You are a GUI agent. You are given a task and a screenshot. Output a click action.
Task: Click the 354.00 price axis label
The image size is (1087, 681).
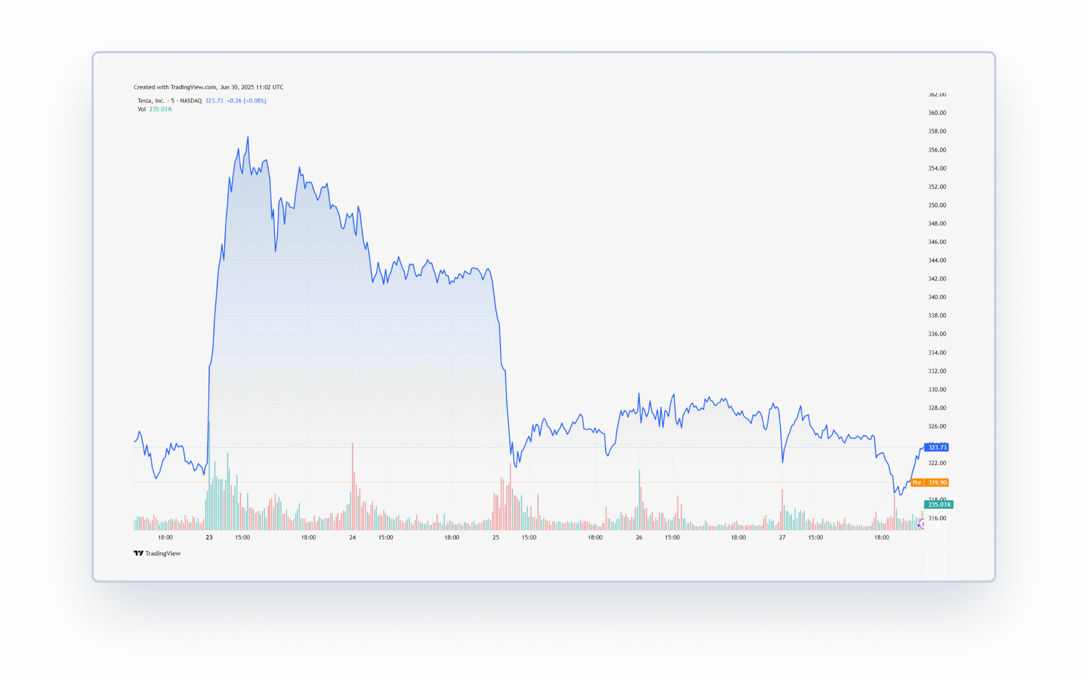click(x=937, y=168)
